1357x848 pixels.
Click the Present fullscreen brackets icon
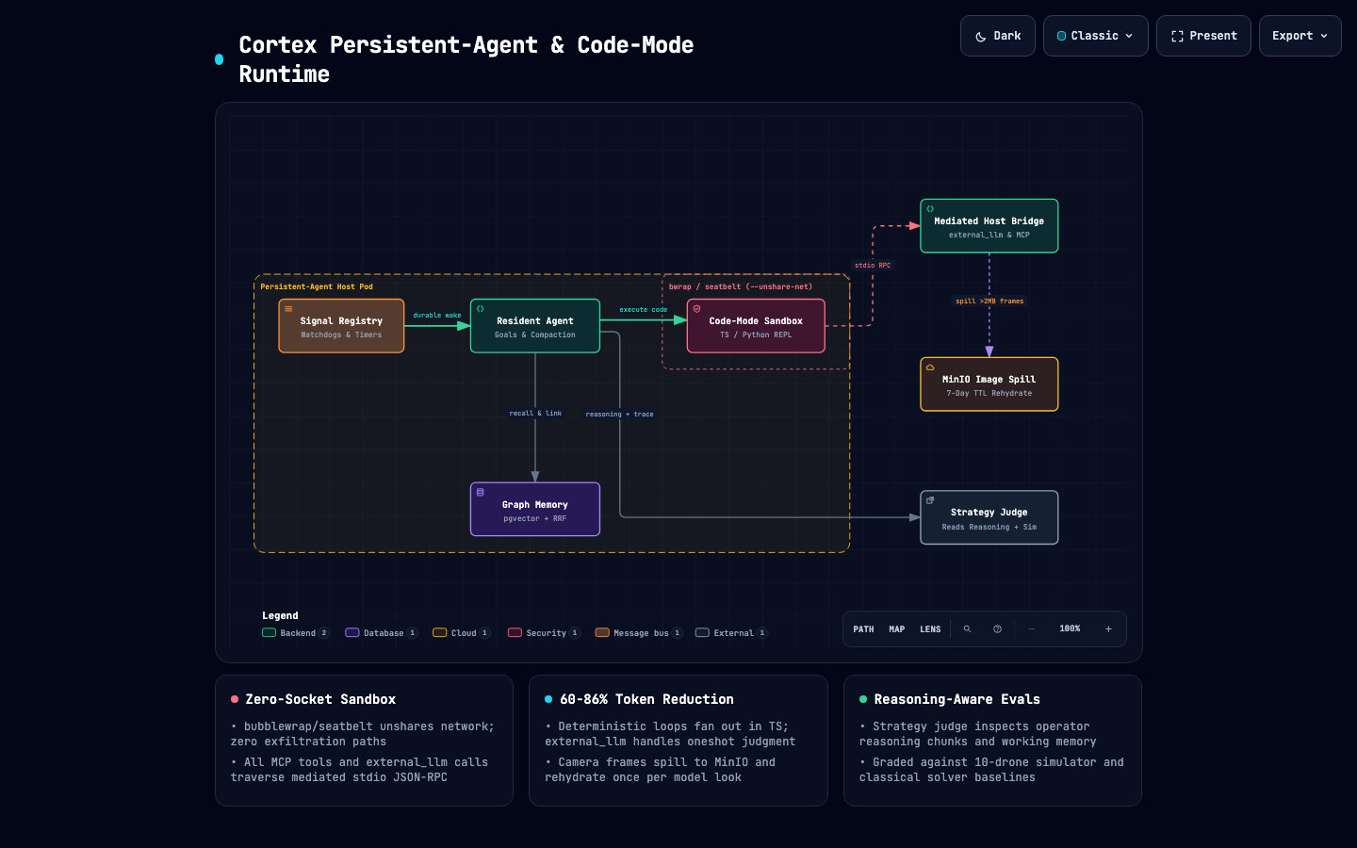1177,36
